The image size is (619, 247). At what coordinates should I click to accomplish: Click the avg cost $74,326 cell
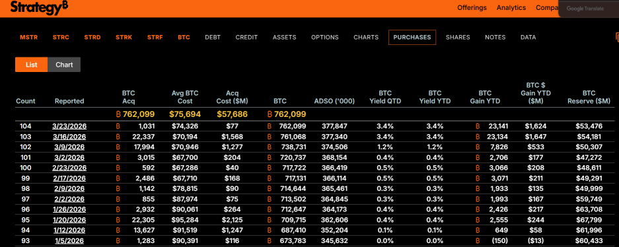(185, 126)
